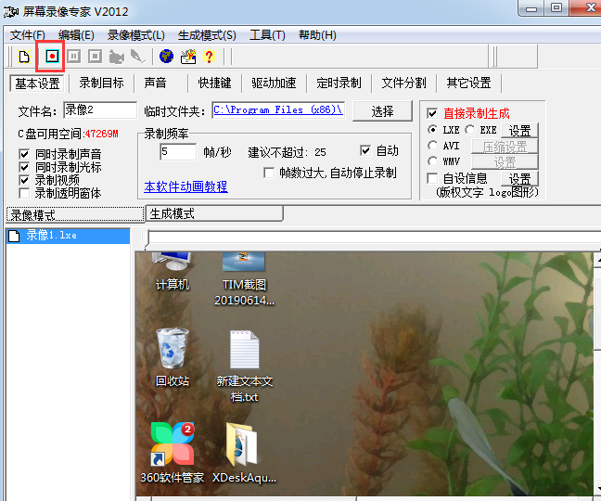Enable the 自设信息 checkbox

(x=432, y=178)
